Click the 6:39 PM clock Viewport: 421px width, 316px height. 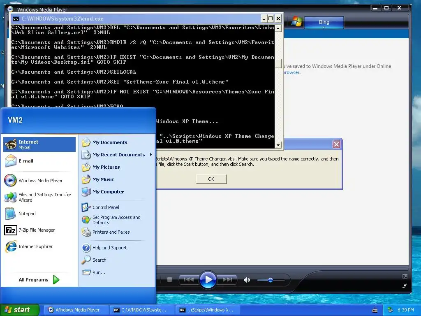pyautogui.click(x=406, y=310)
